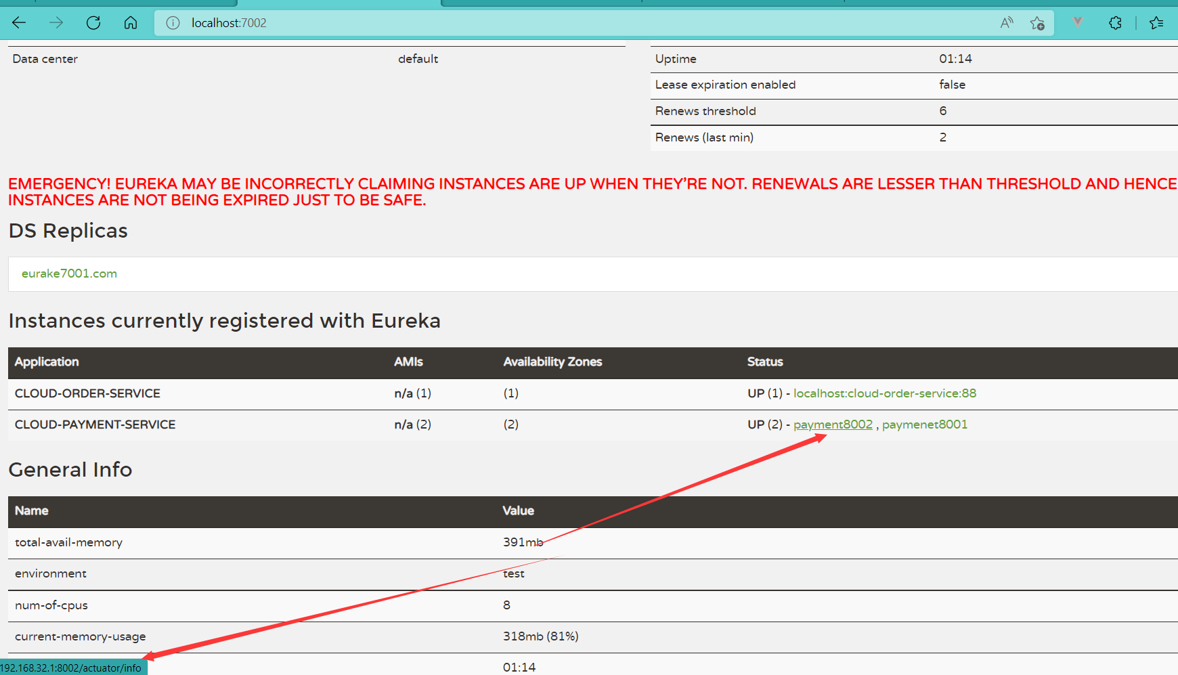The image size is (1178, 675).
Task: Select CLOUD-PAYMENT-SERVICE application name
Action: click(x=95, y=424)
